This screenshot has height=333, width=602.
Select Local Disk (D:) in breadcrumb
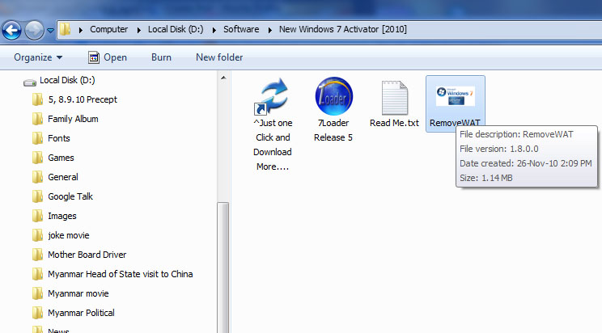pyautogui.click(x=176, y=30)
